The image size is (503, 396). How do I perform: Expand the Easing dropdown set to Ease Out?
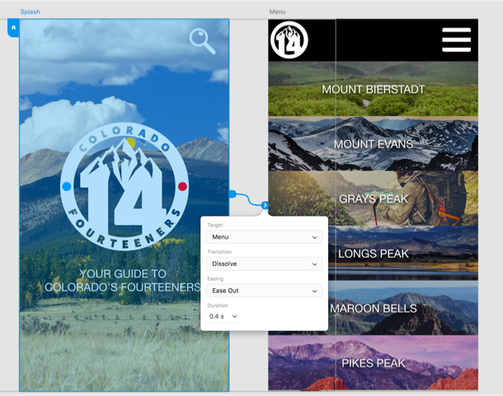pyautogui.click(x=264, y=291)
